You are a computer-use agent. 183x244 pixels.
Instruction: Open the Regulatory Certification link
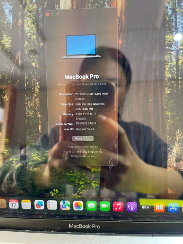pos(83,147)
